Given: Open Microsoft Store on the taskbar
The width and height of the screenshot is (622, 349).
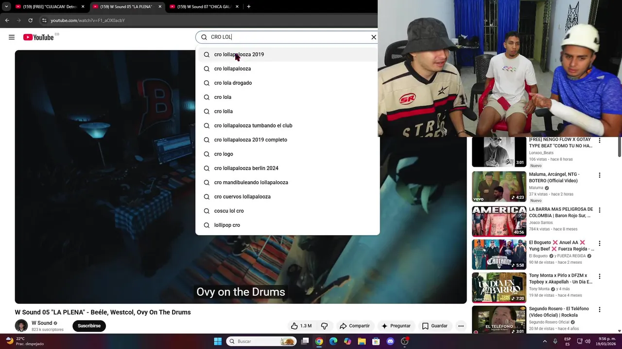Looking at the screenshot, I should 376,341.
